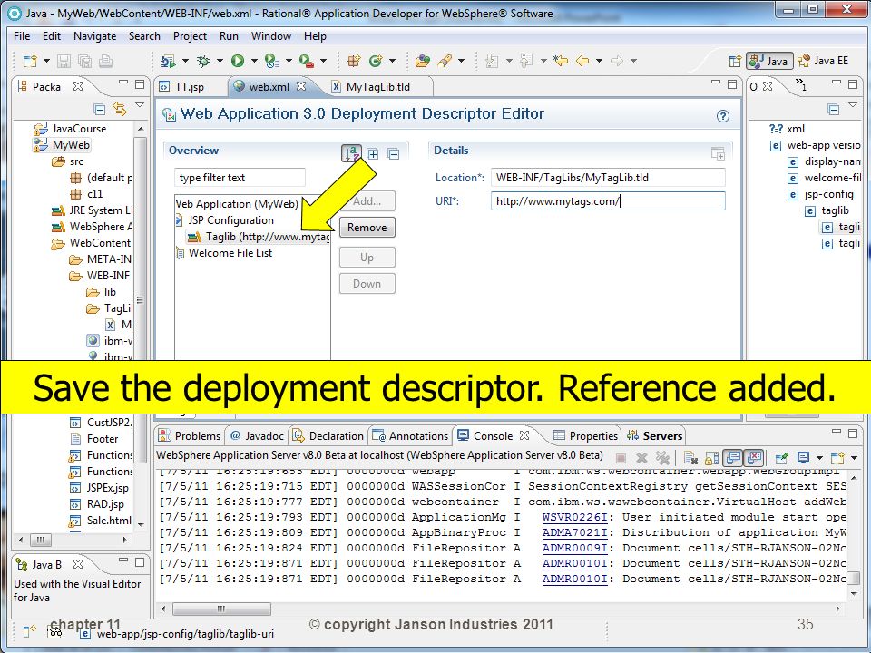Toggle Scroll Lock in Console toolbar

click(711, 457)
